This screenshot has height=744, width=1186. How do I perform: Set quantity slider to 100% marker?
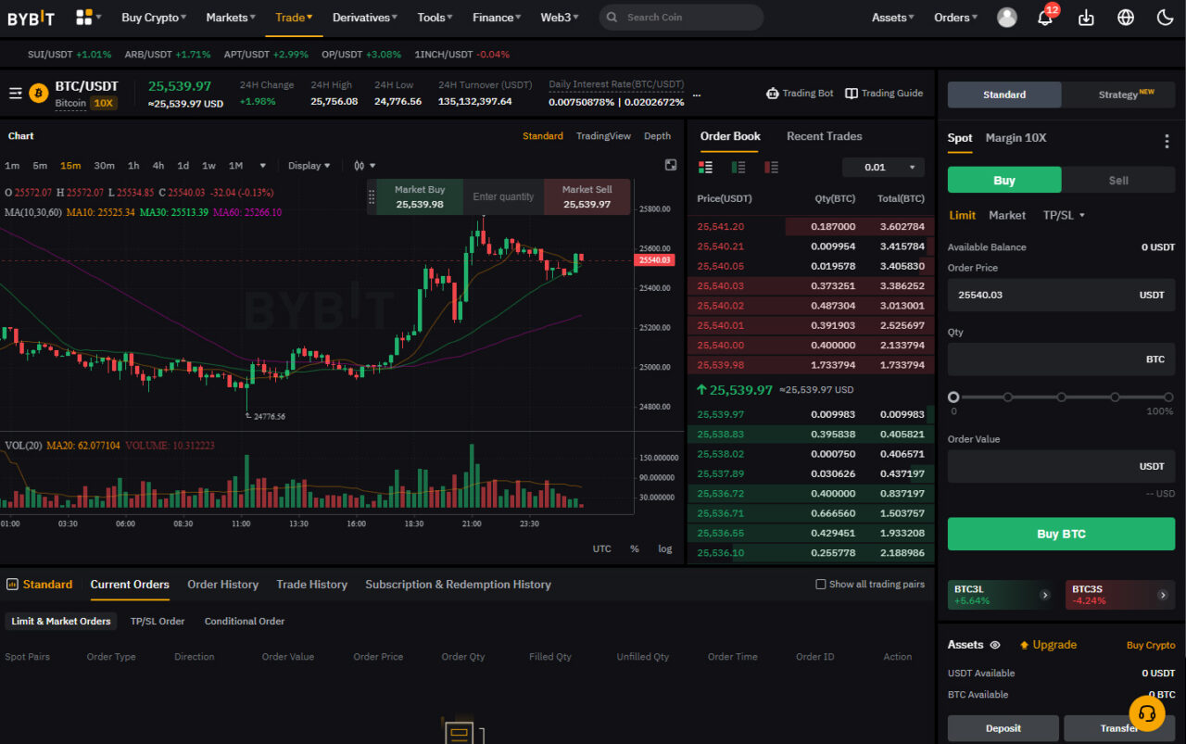coord(1168,397)
